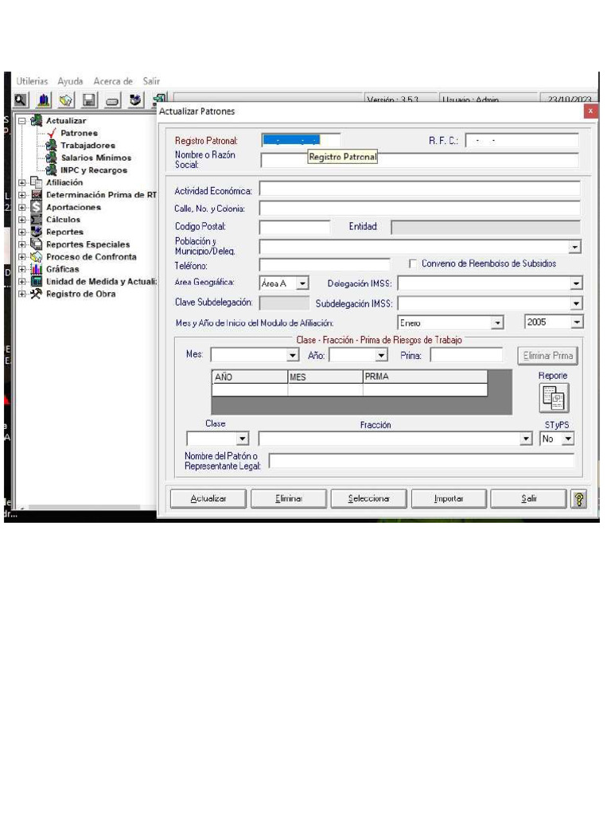Open the Subdelegación IMSS dropdown
This screenshot has width=611, height=815.
pyautogui.click(x=576, y=303)
